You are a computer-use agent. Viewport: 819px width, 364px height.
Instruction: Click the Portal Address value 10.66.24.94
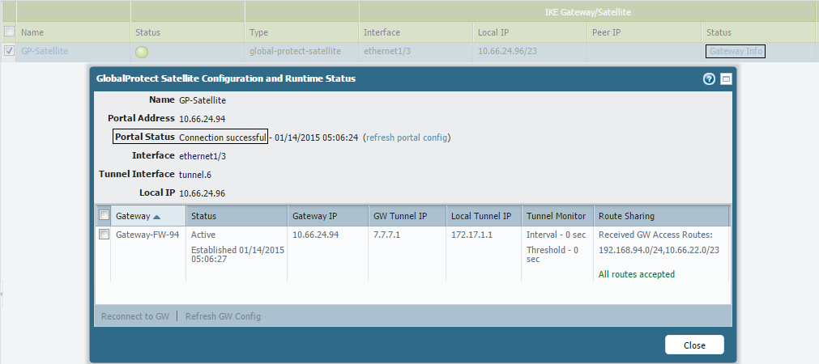[203, 119]
